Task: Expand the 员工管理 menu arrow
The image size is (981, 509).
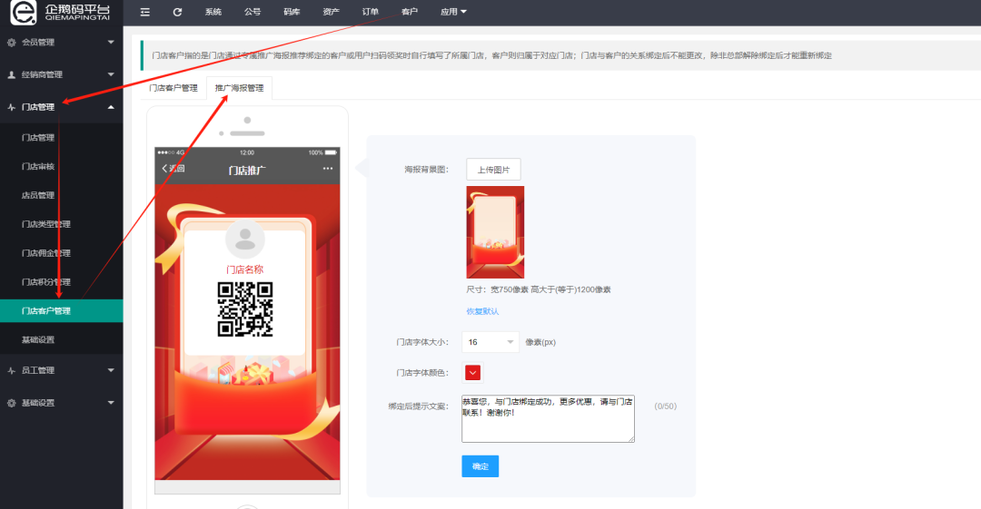Action: (111, 370)
